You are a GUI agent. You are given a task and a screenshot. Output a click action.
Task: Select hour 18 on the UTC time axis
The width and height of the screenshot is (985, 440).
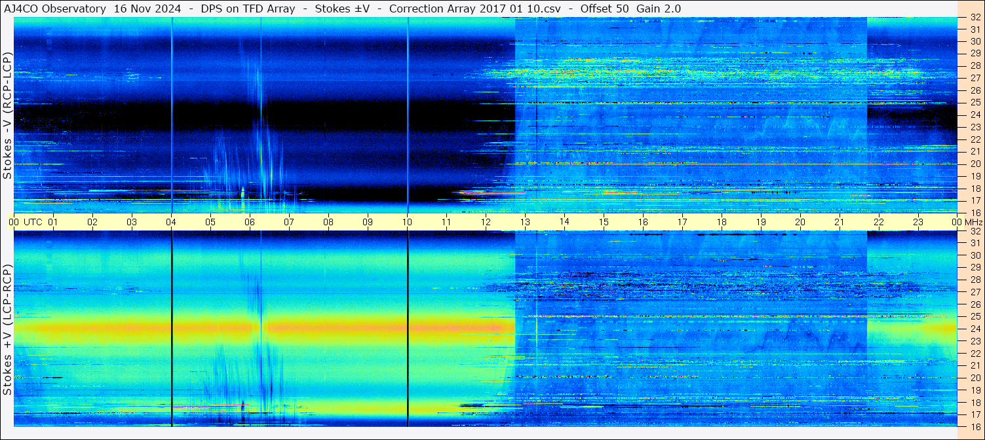[x=722, y=222]
